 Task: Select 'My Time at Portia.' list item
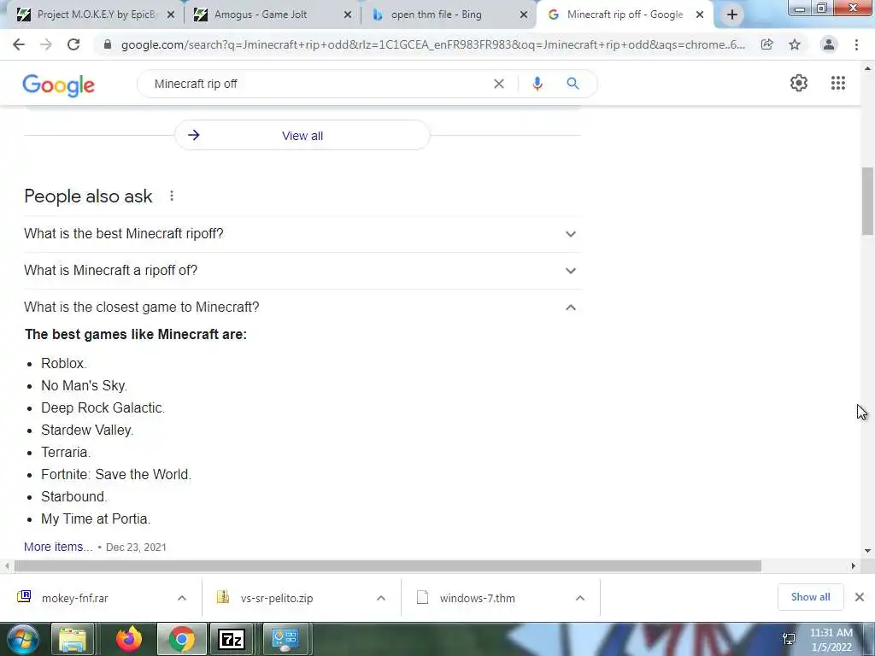[96, 518]
